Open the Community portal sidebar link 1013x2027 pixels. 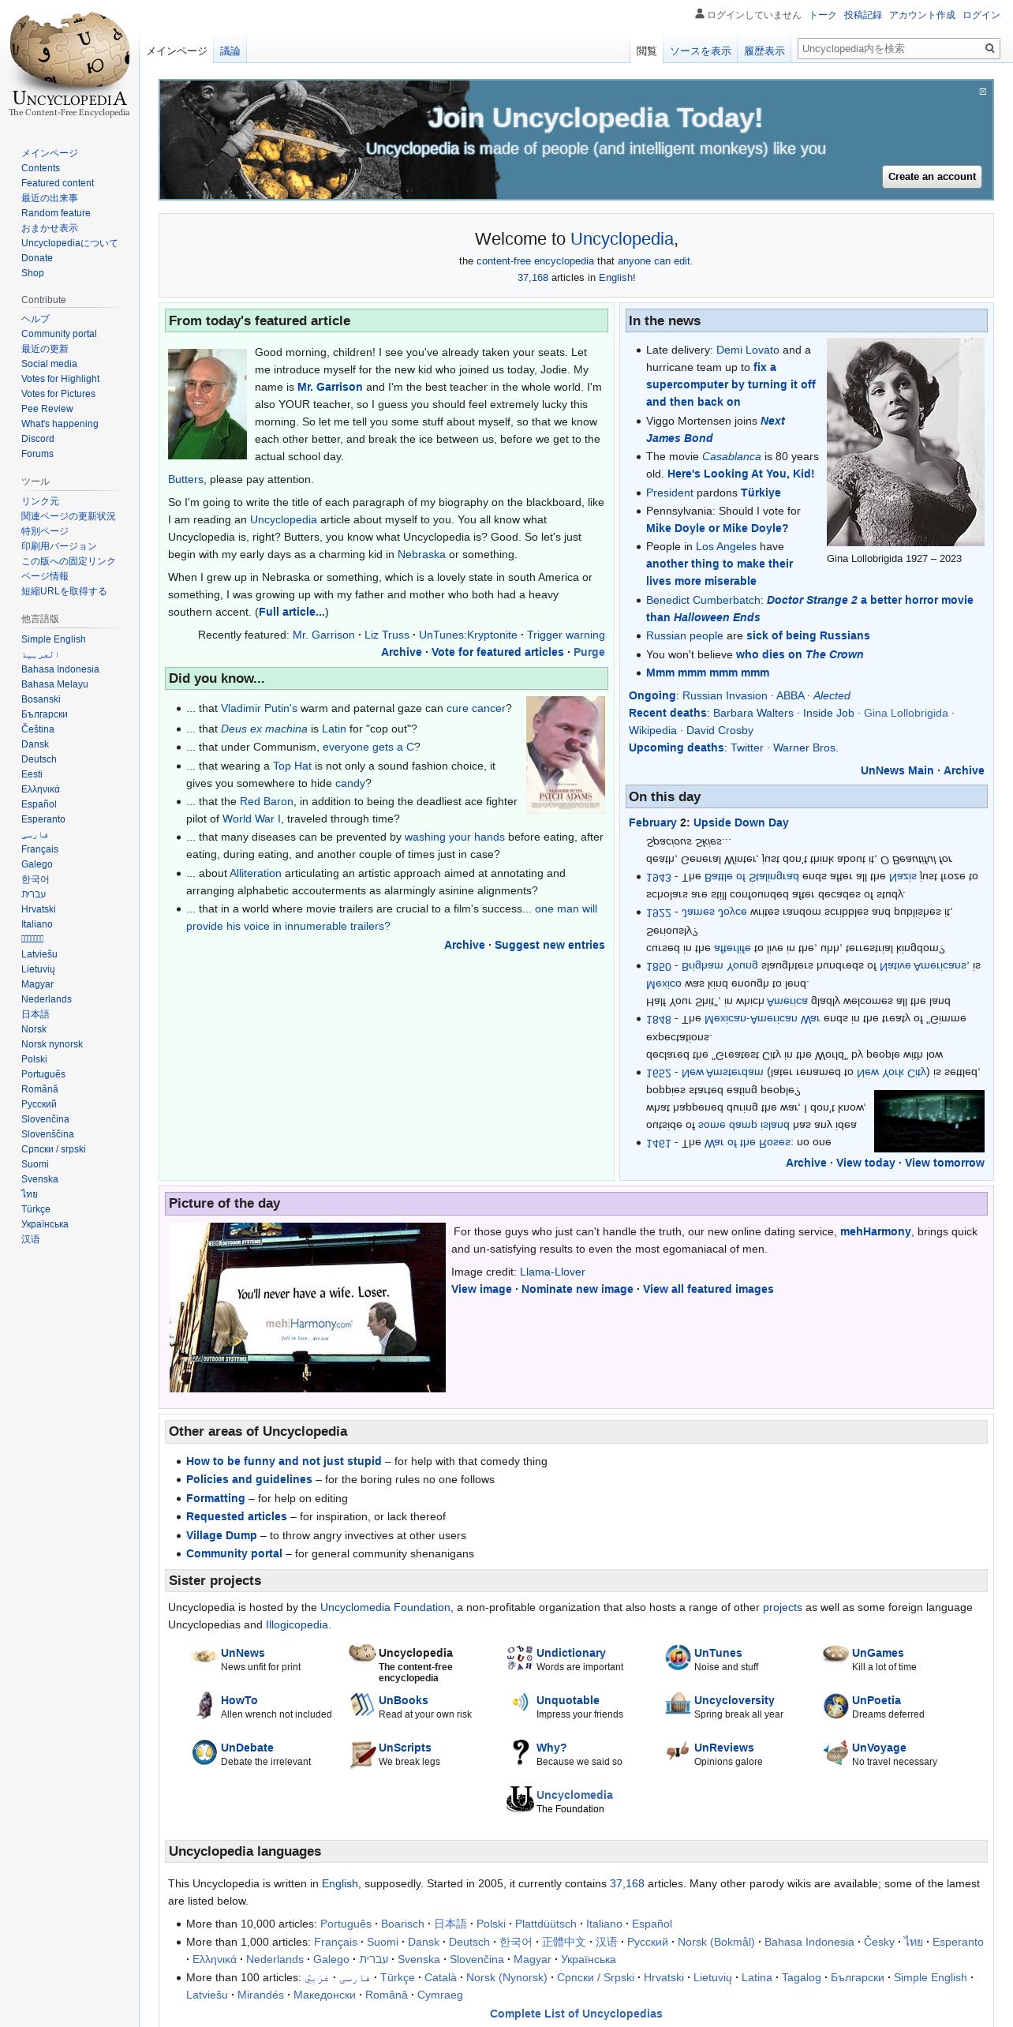59,334
